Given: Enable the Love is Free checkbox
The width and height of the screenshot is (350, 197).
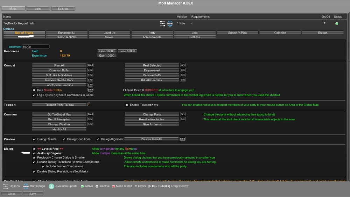Looking at the screenshot, I should (34, 149).
